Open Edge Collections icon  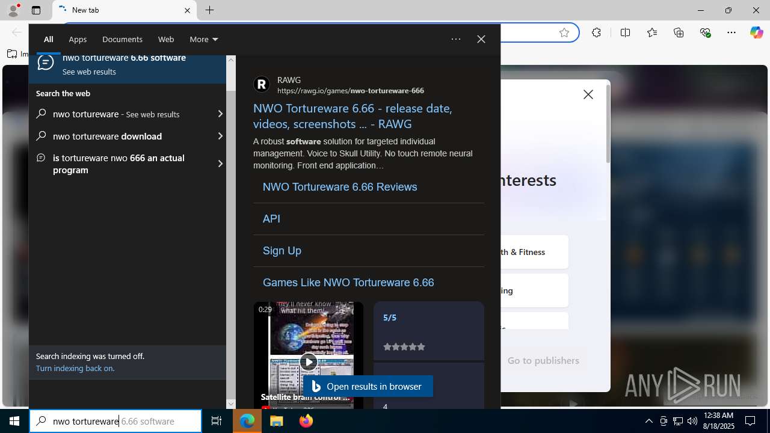click(679, 32)
